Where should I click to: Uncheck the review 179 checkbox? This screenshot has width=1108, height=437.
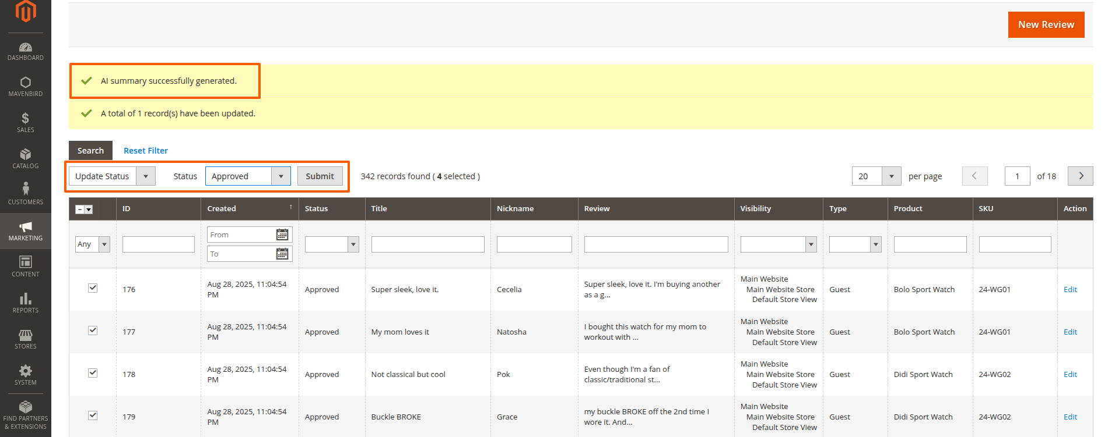pyautogui.click(x=93, y=415)
